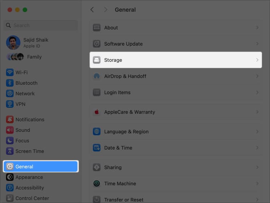This screenshot has height=203, width=270.
Task: Click the Sound speaker icon
Action: pyautogui.click(x=10, y=130)
